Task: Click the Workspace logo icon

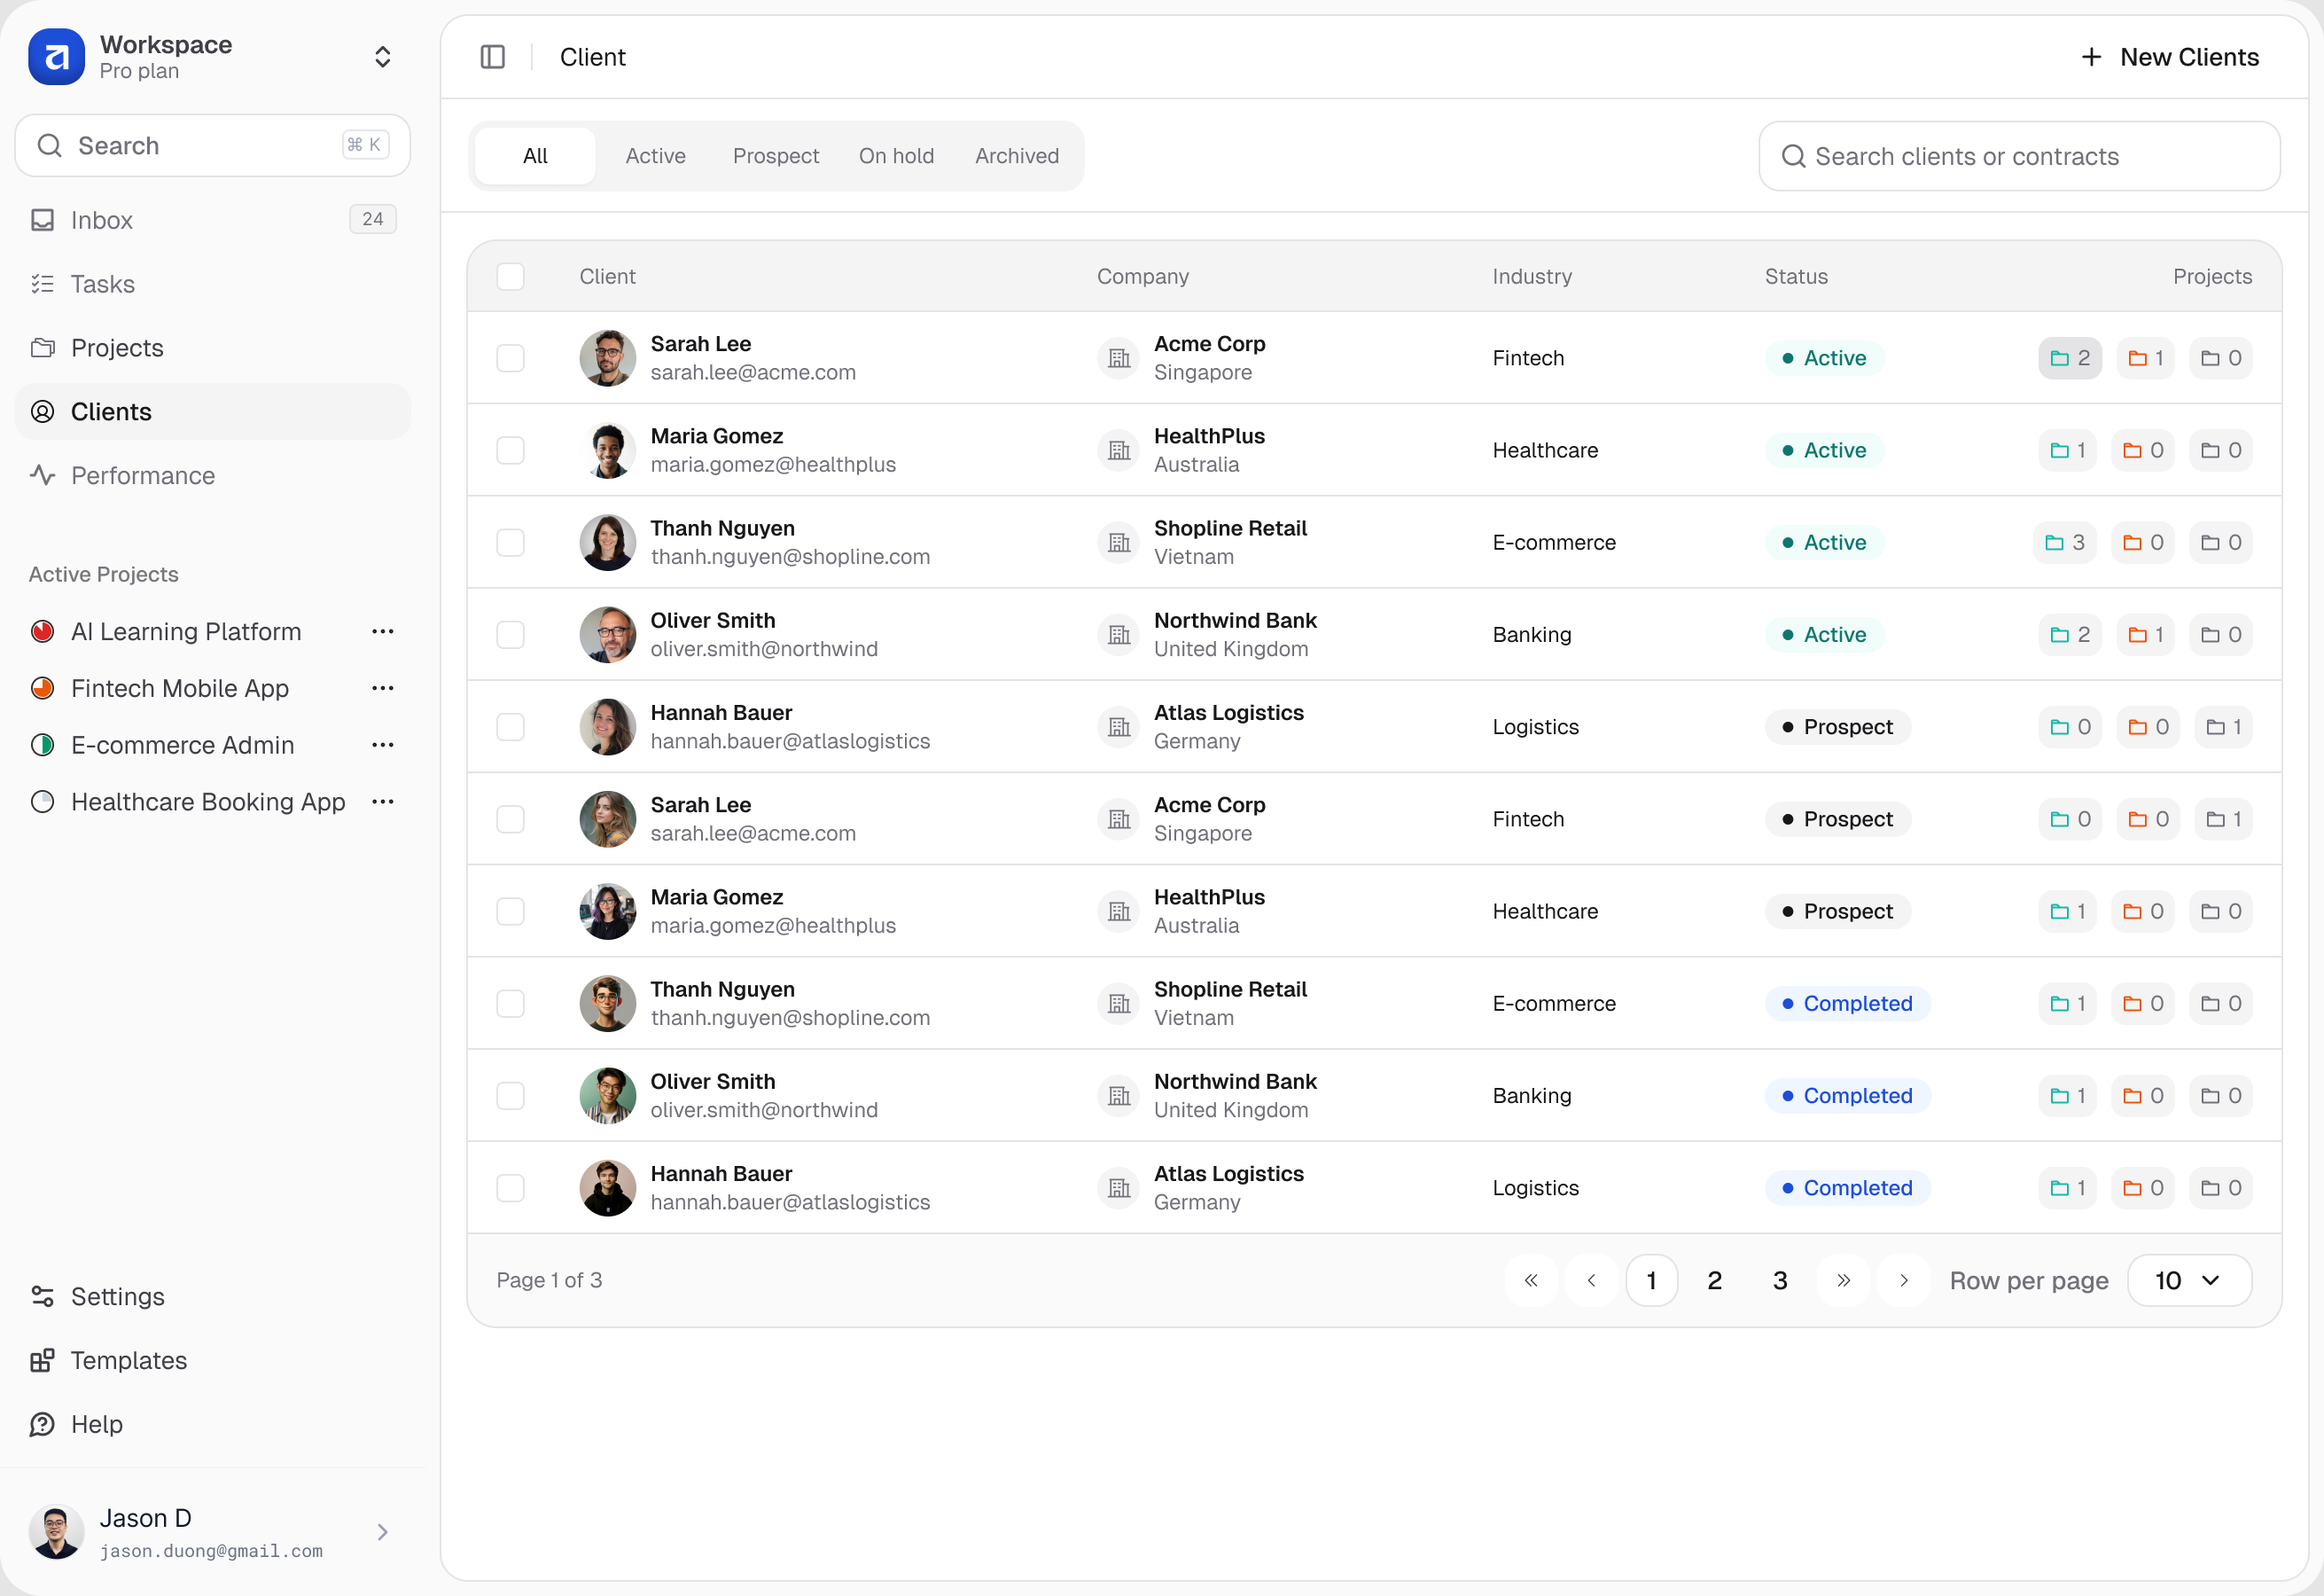Action: [x=56, y=57]
